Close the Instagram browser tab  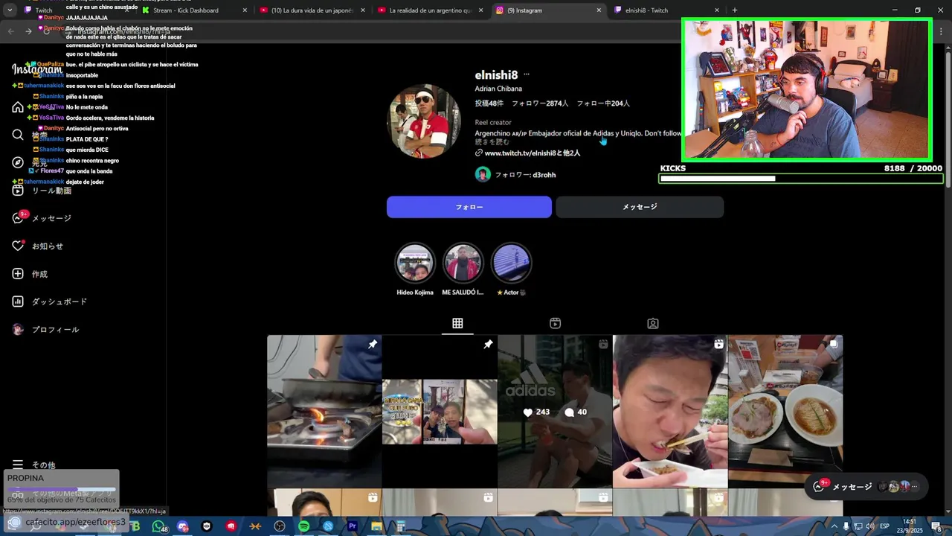pos(599,10)
